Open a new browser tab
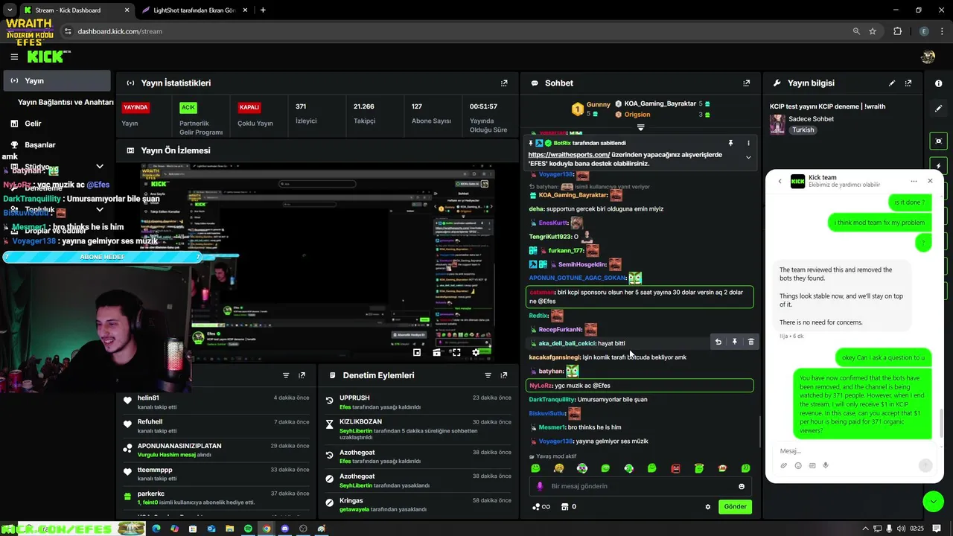Screen dimensions: 953x536 tap(263, 10)
